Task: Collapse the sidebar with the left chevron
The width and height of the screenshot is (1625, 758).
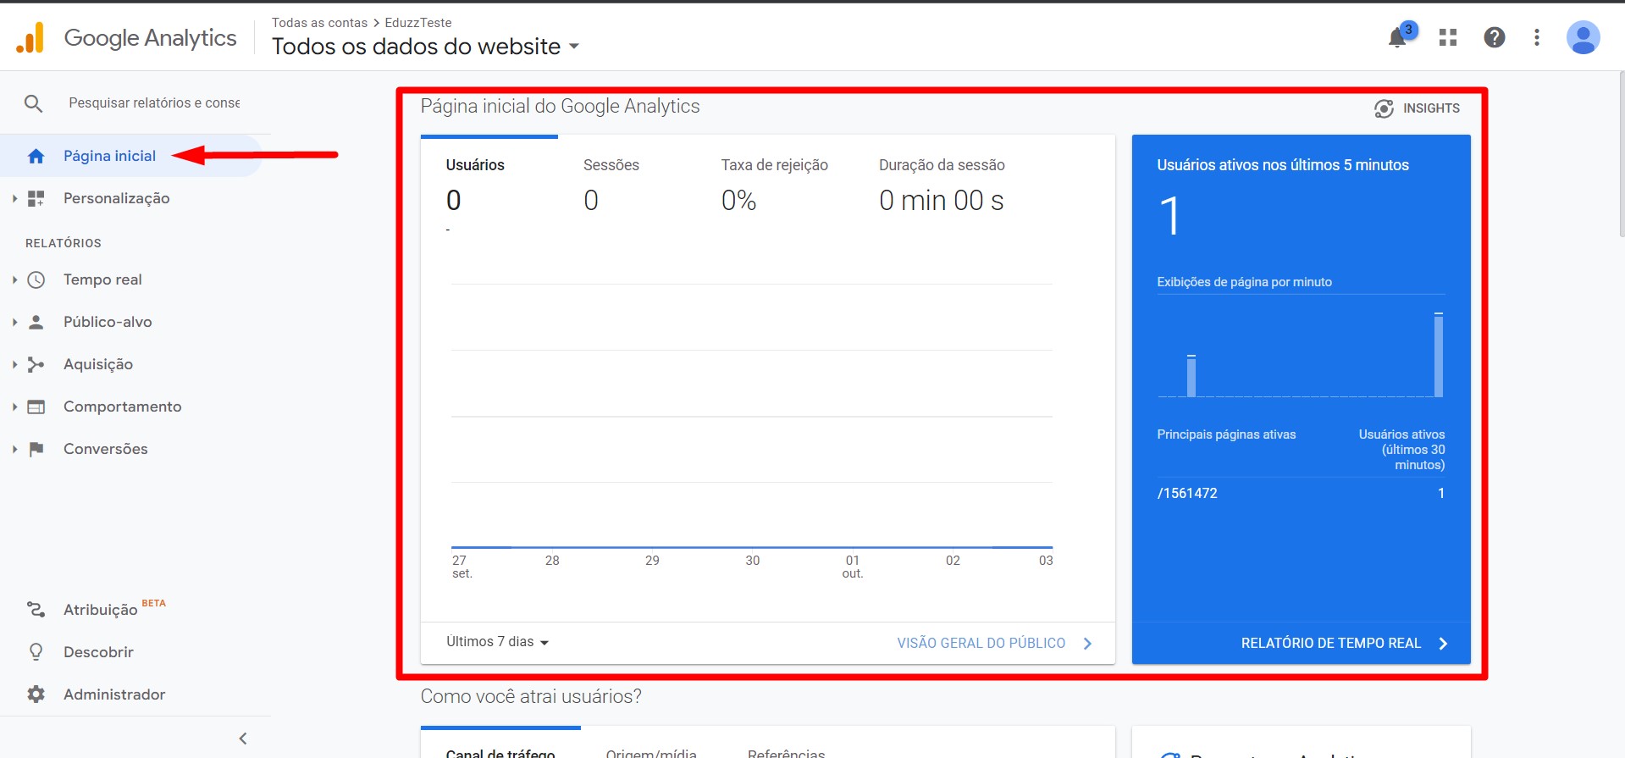Action: click(243, 739)
